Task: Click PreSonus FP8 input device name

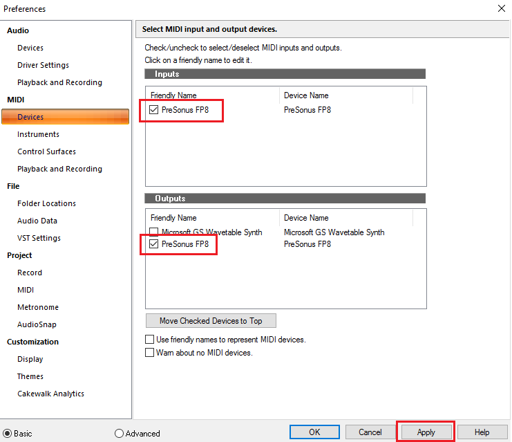Action: (x=307, y=110)
